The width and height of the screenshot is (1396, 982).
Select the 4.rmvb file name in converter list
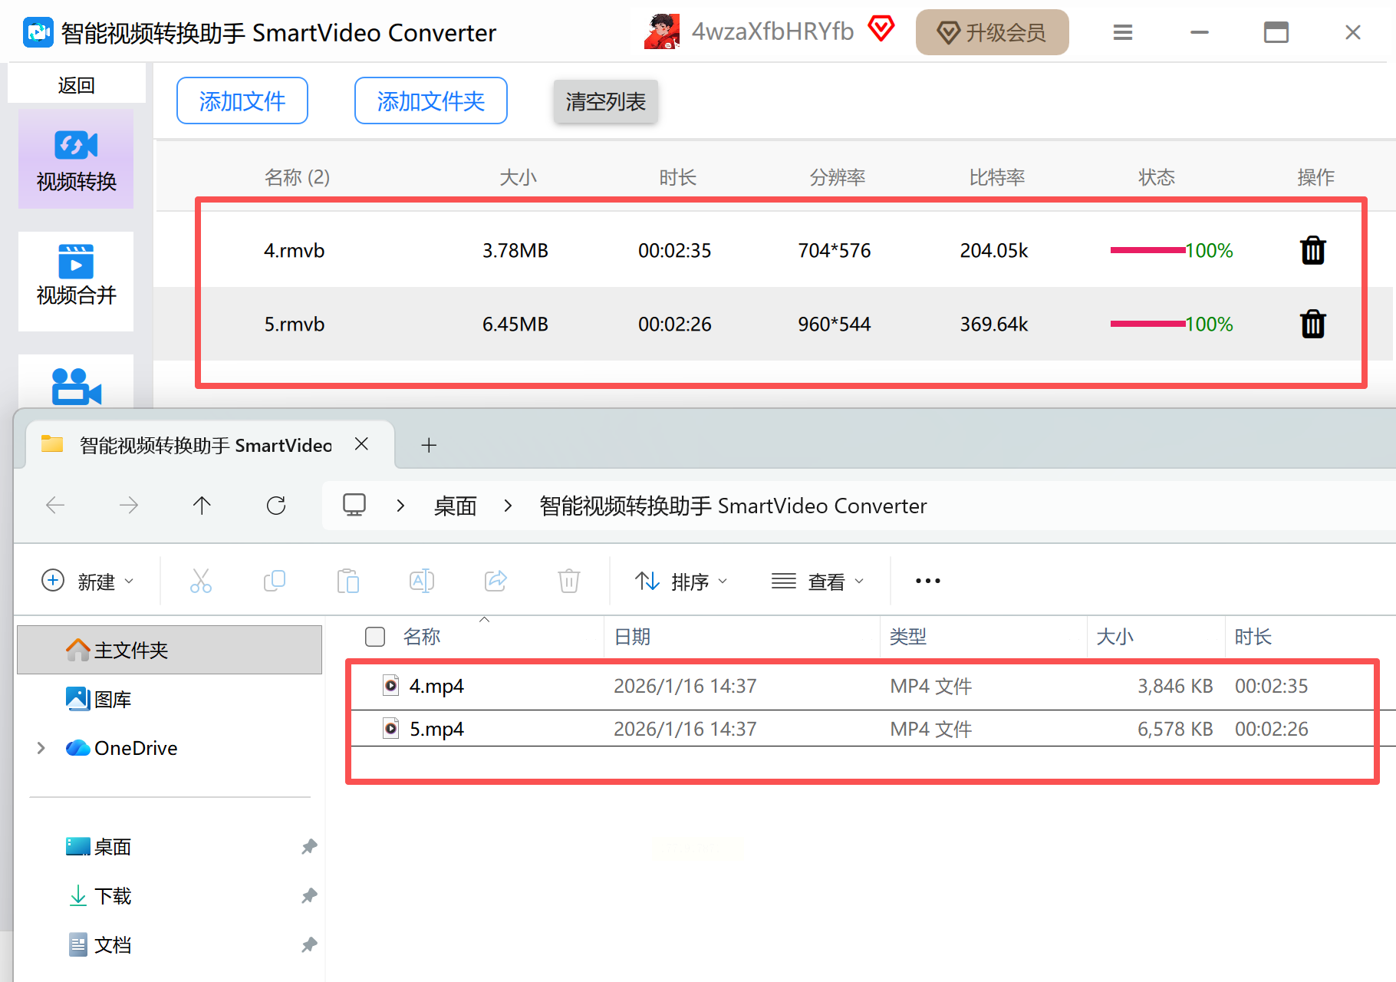pos(295,251)
